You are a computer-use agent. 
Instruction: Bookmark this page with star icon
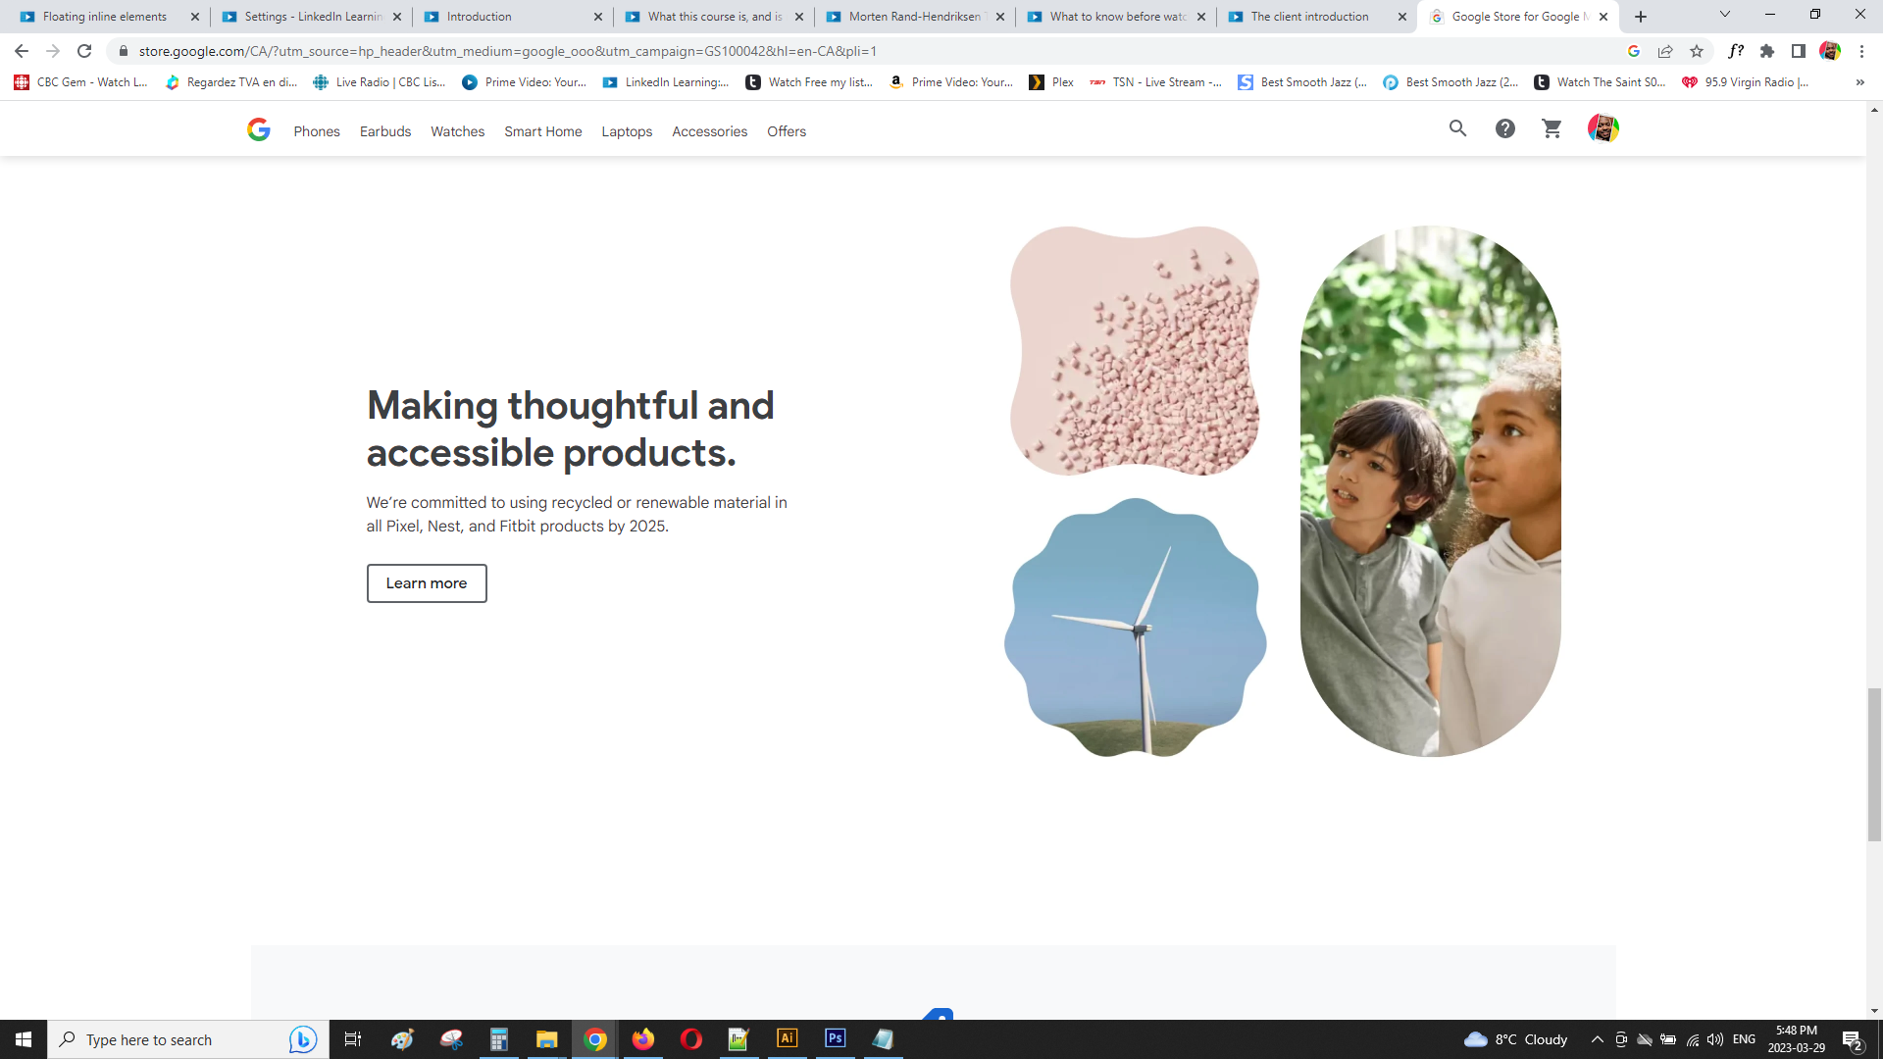(x=1697, y=51)
